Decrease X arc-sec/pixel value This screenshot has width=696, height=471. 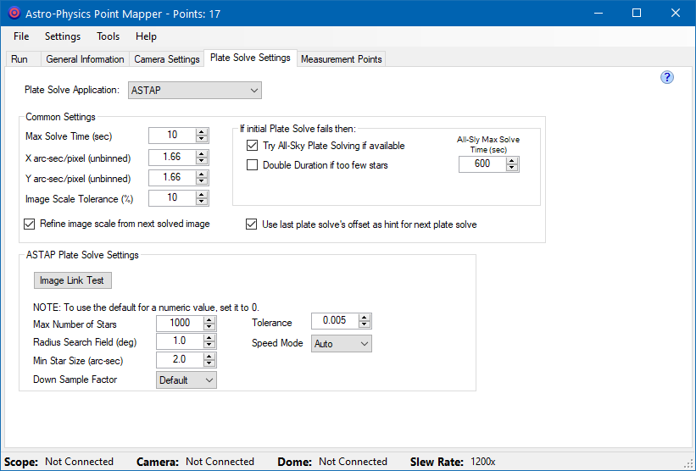[x=202, y=161]
